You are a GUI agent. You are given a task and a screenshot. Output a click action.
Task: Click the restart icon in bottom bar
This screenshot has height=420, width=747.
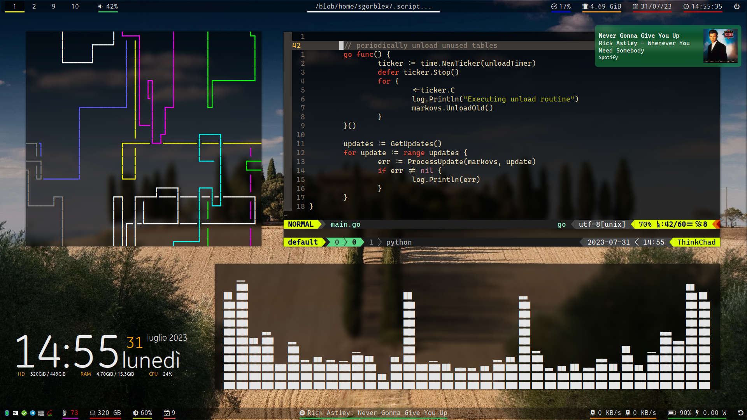[x=740, y=413]
